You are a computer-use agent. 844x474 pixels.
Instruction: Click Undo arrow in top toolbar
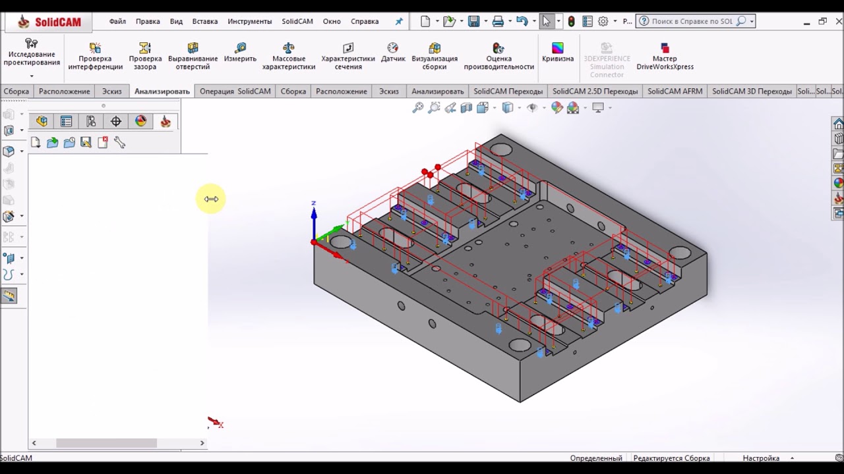522,21
